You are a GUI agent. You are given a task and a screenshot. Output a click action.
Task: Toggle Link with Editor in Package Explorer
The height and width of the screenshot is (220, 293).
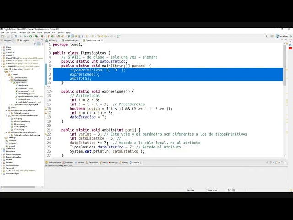pos(38,44)
